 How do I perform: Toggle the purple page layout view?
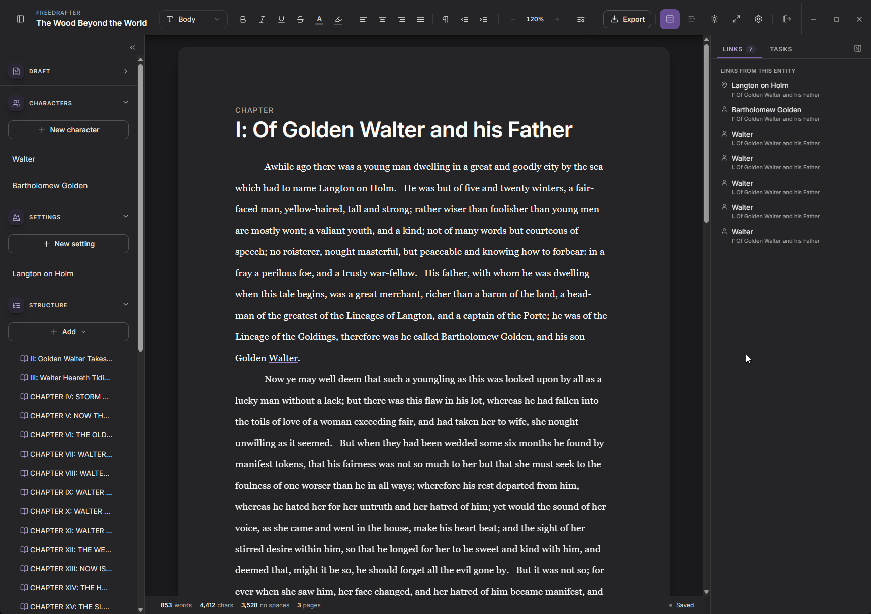point(670,19)
